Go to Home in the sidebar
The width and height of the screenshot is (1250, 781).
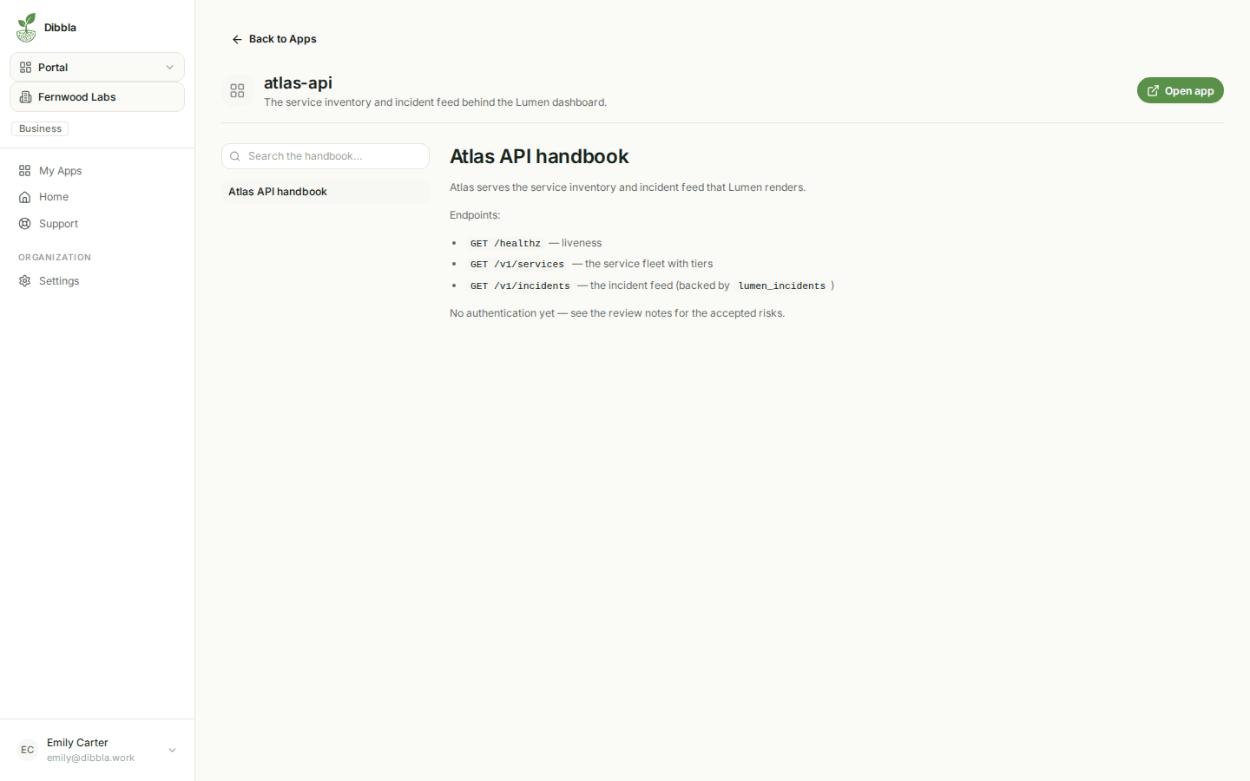pos(97,197)
